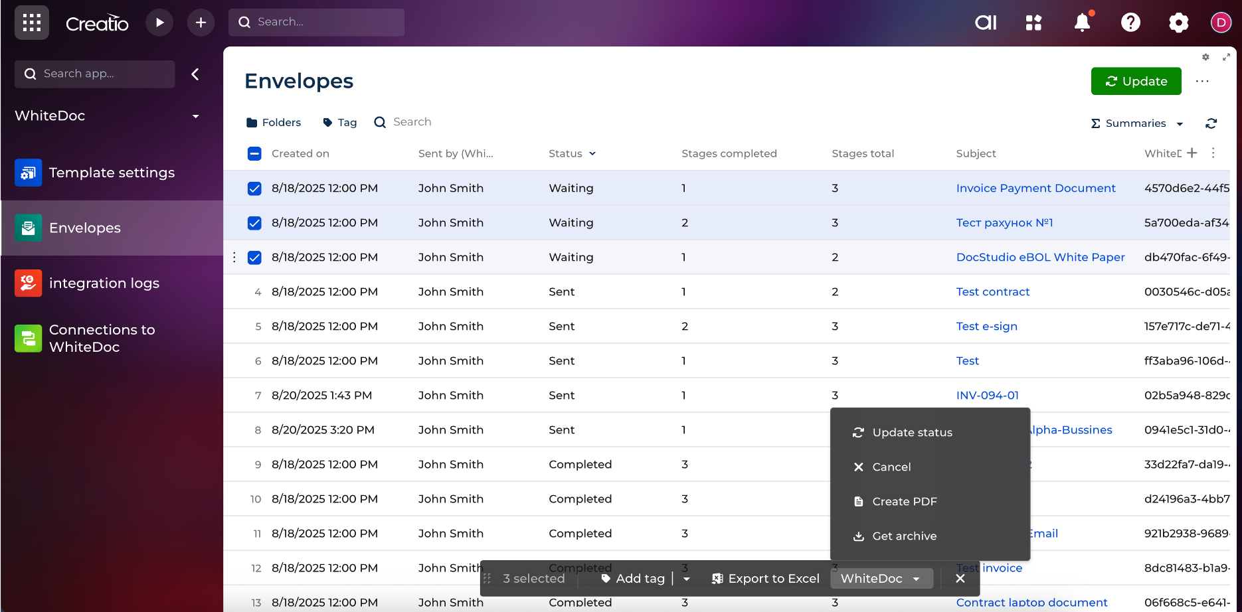Open the system settings gear
1242x612 pixels.
(1178, 23)
